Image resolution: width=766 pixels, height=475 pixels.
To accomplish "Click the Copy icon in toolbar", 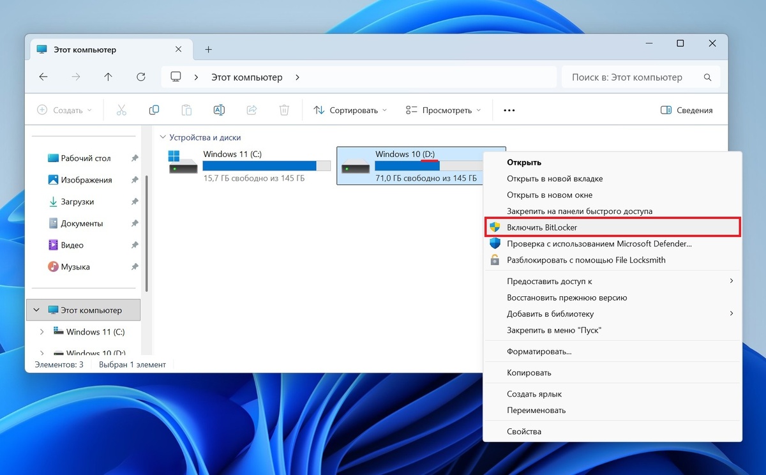I will [x=154, y=110].
